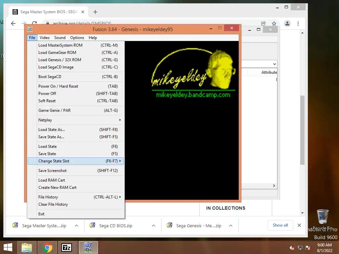Switch to Kega Fusion on taskbar

pyautogui.click(x=88, y=247)
